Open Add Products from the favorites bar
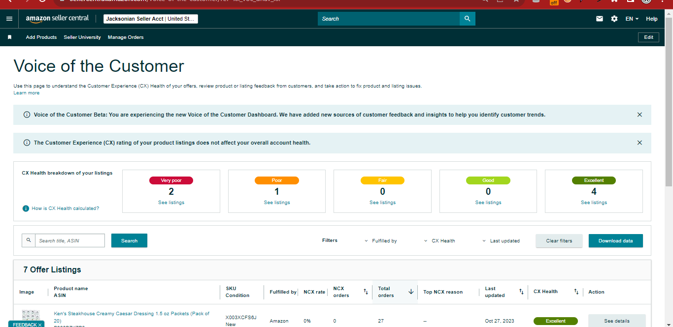The width and height of the screenshot is (673, 327). point(41,37)
